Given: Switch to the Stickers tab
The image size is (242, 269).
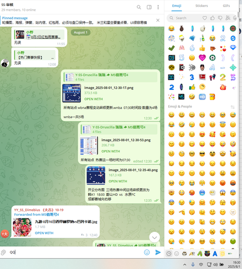Looking at the screenshot, I should [202, 6].
